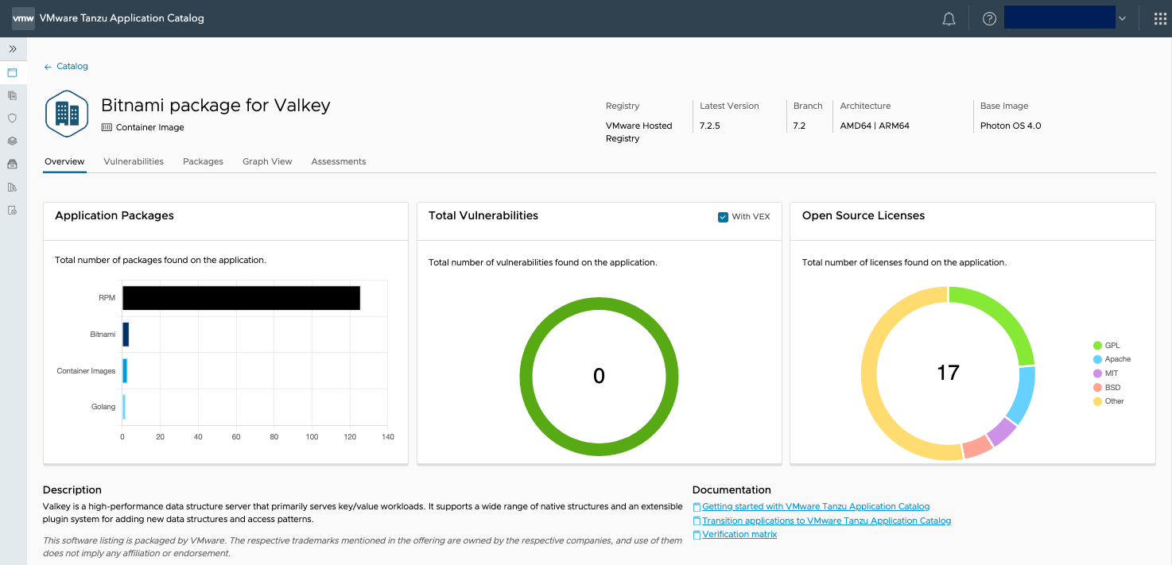
Task: Open the Help question mark icon
Action: pos(988,17)
